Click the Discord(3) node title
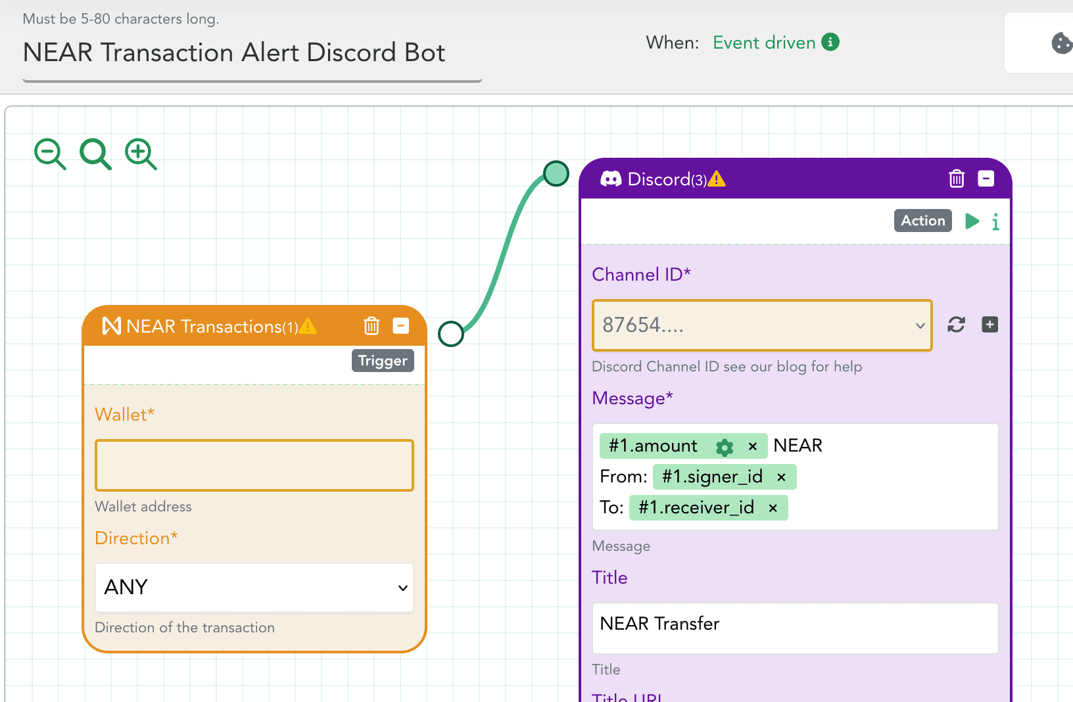The height and width of the screenshot is (702, 1073). coord(667,179)
